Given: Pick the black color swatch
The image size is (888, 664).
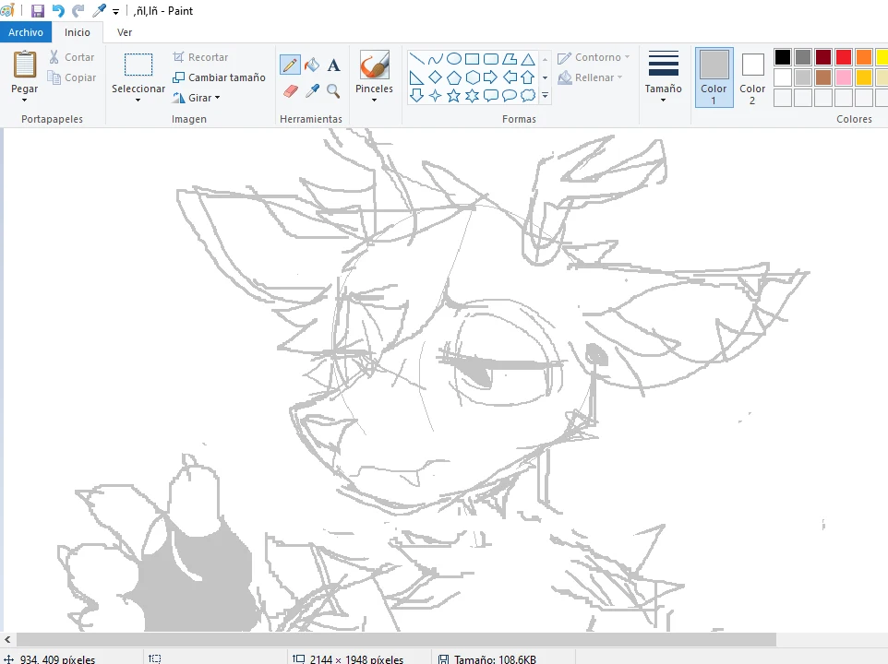Looking at the screenshot, I should [783, 57].
